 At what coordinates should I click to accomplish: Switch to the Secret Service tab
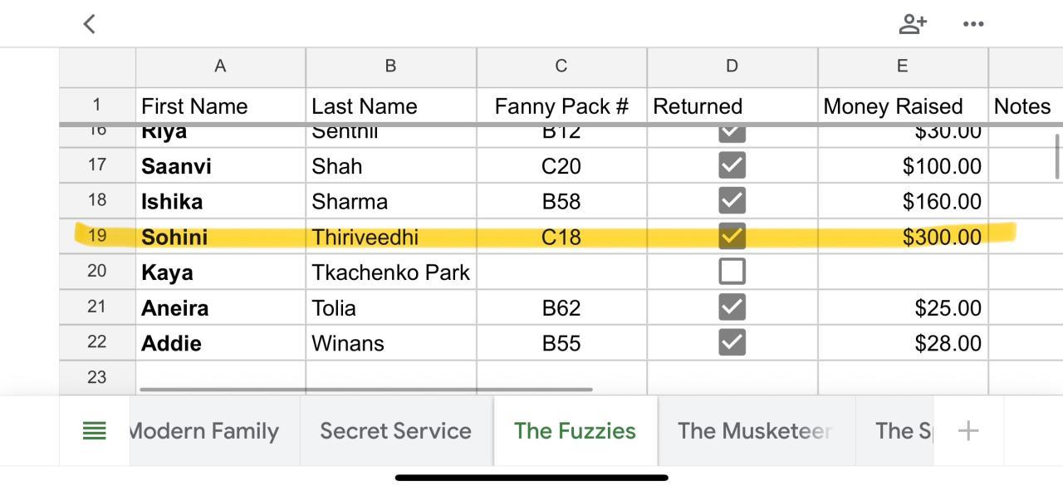pos(395,430)
